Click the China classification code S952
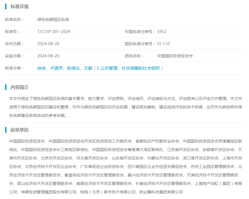The image size is (249, 199). 162,32
